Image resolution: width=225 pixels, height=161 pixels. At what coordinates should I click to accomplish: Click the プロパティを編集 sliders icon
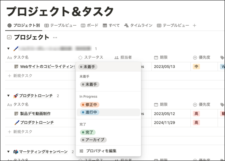81,151
